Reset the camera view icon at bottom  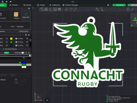click(x=47, y=100)
